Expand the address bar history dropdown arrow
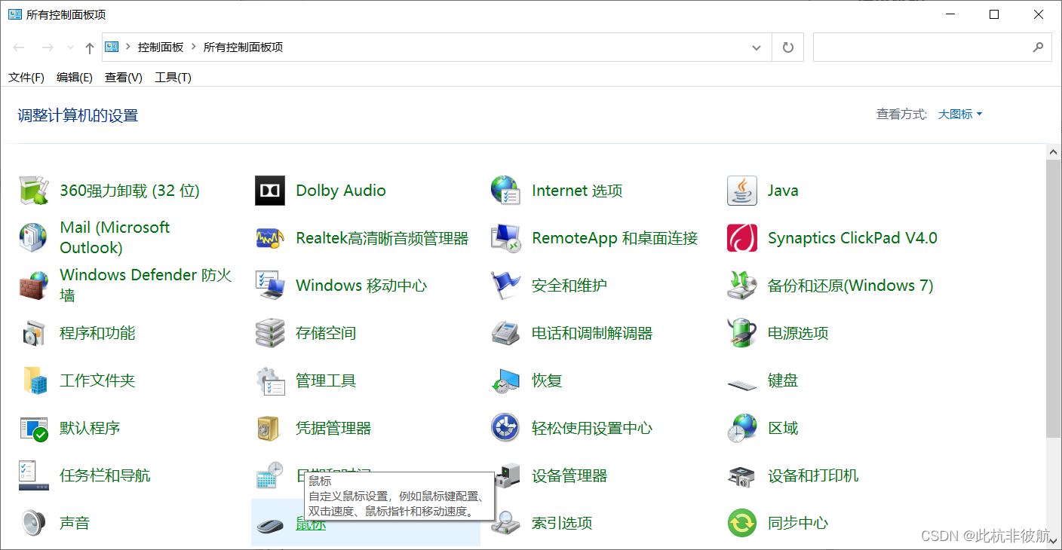 (757, 47)
